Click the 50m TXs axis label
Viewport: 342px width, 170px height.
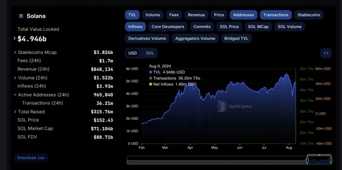pos(306,69)
